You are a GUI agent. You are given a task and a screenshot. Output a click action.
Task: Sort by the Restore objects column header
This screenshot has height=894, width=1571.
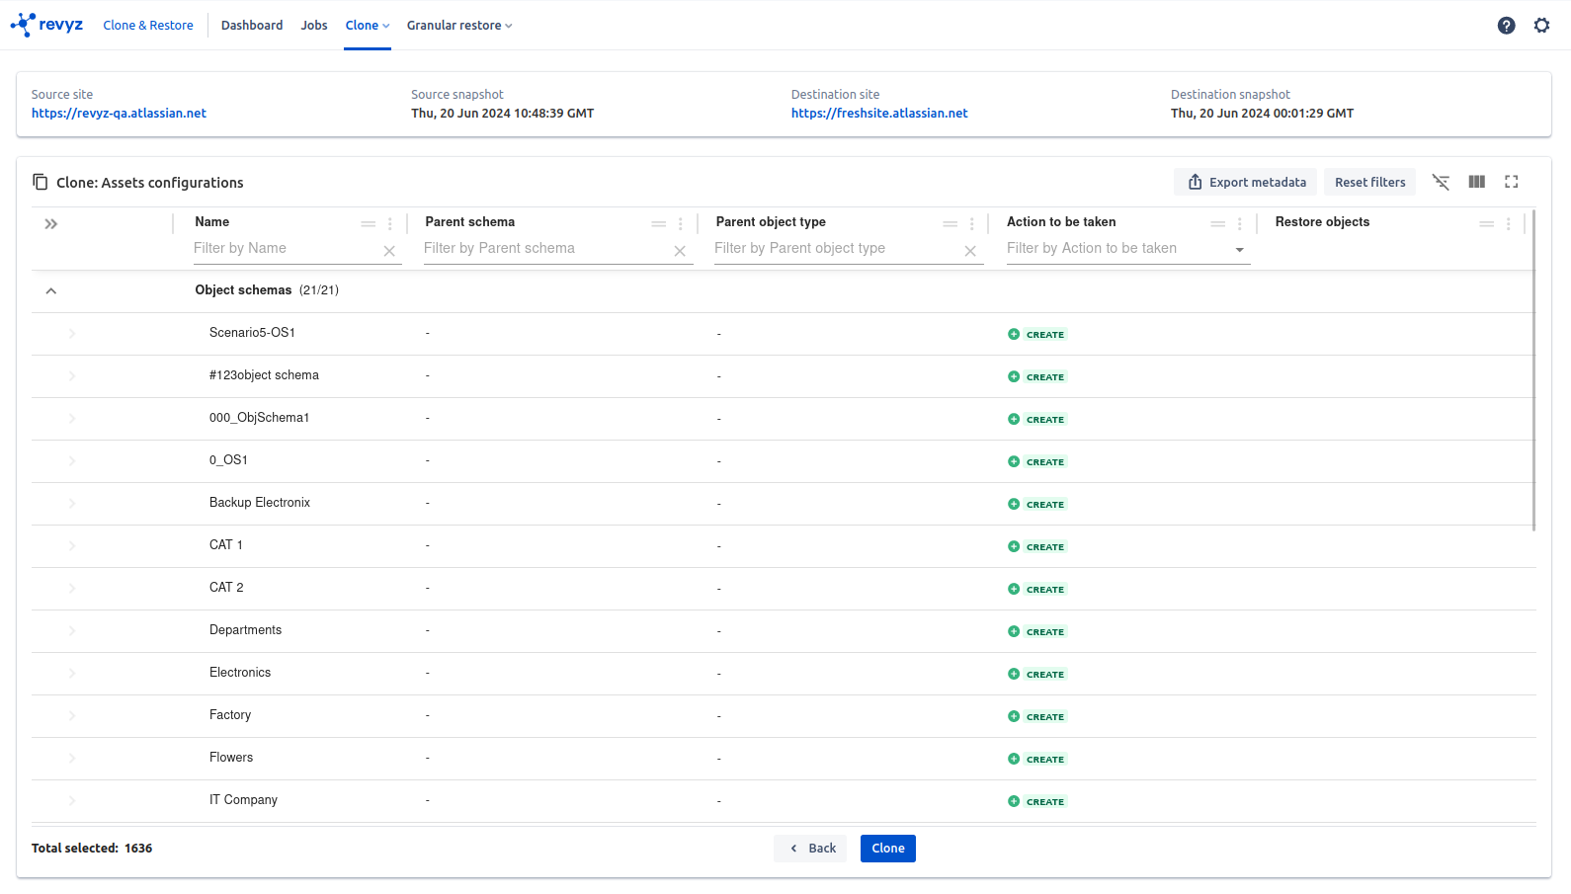pos(1322,222)
